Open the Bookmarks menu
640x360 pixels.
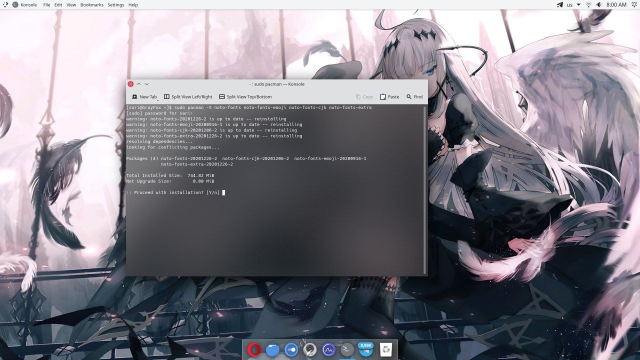(x=92, y=4)
